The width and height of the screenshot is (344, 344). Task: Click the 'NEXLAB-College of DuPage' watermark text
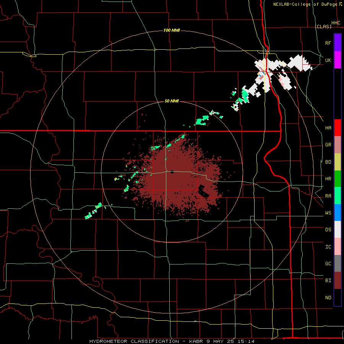(x=305, y=4)
